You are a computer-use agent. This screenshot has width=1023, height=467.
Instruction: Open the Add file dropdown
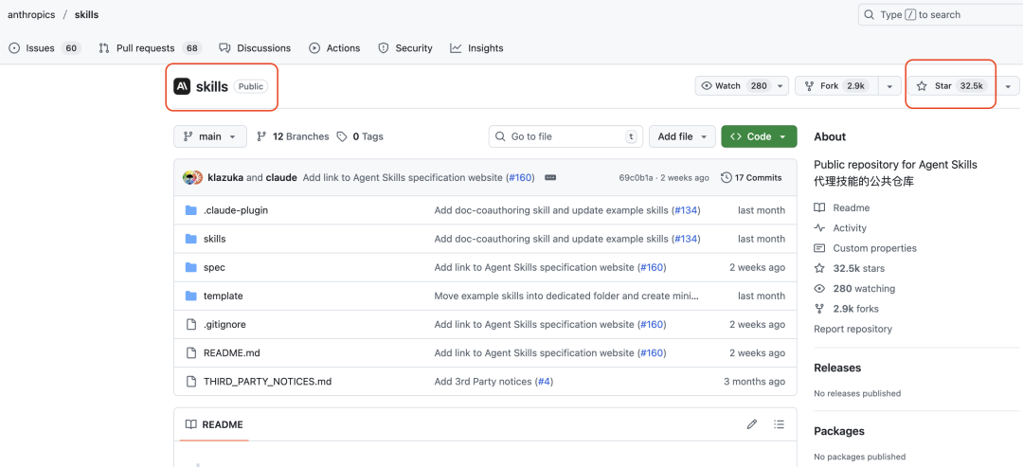[x=682, y=136]
